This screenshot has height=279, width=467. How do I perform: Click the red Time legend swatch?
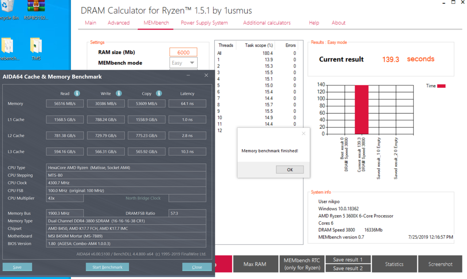click(441, 86)
